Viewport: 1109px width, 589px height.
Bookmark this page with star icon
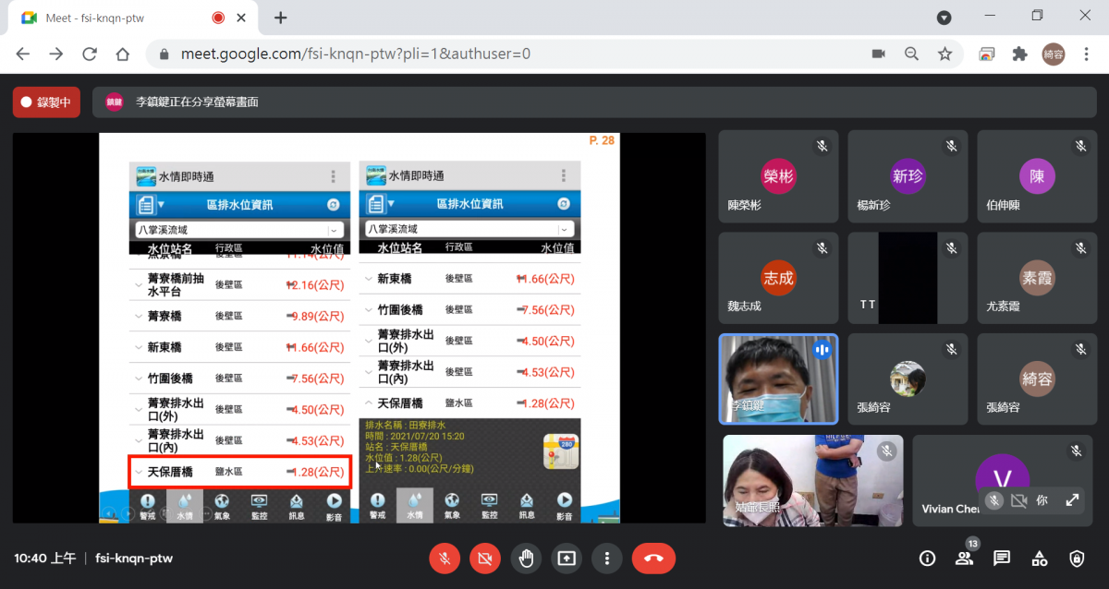pyautogui.click(x=944, y=54)
